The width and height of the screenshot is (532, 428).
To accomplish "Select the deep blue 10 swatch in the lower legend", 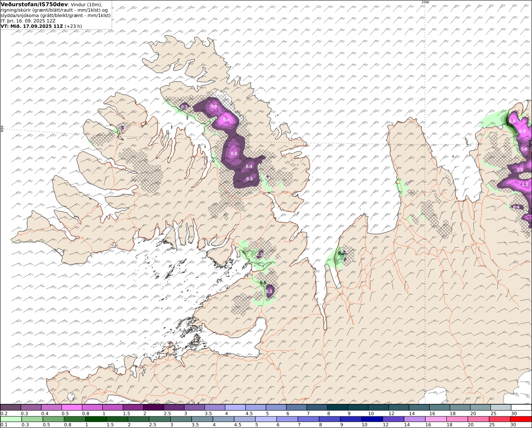I will (372, 419).
